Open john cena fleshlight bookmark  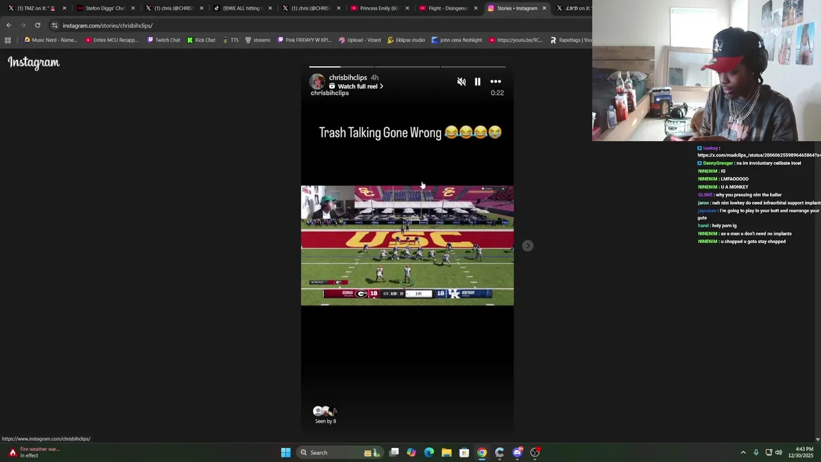[x=457, y=40]
